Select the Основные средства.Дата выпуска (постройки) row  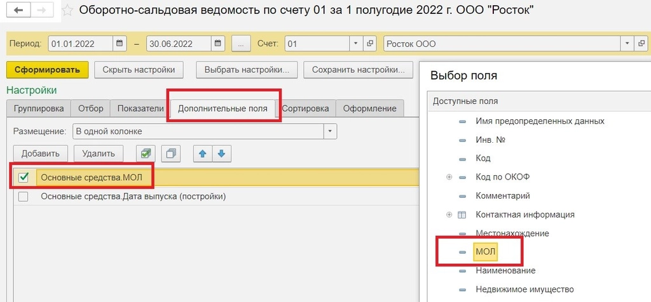(216, 196)
